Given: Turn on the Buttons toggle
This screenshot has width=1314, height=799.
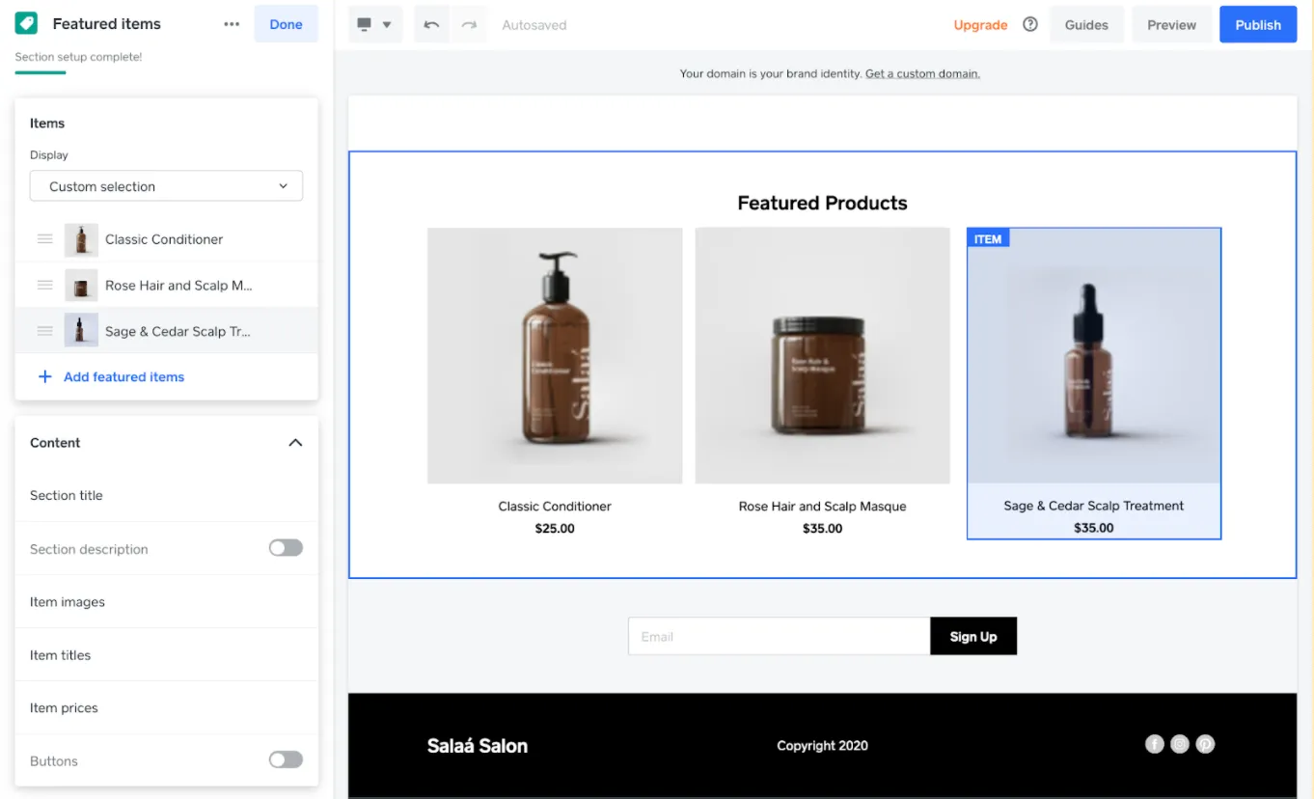Looking at the screenshot, I should 286,759.
